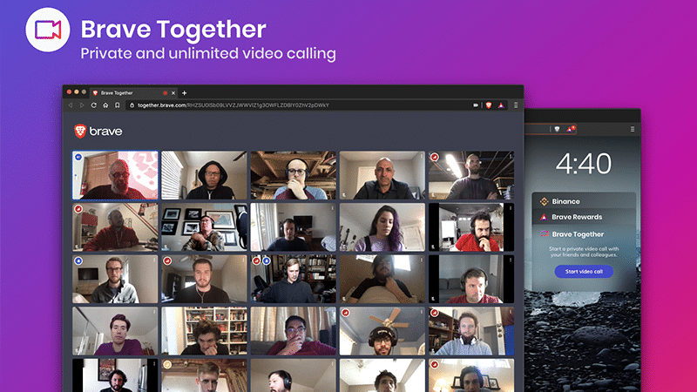Open the home page via the house icon
This screenshot has height=392, width=697.
(105, 105)
